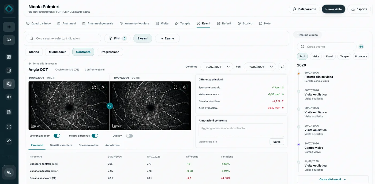
Task: Click the Dati paziente person icon
Action: pos(295,9)
